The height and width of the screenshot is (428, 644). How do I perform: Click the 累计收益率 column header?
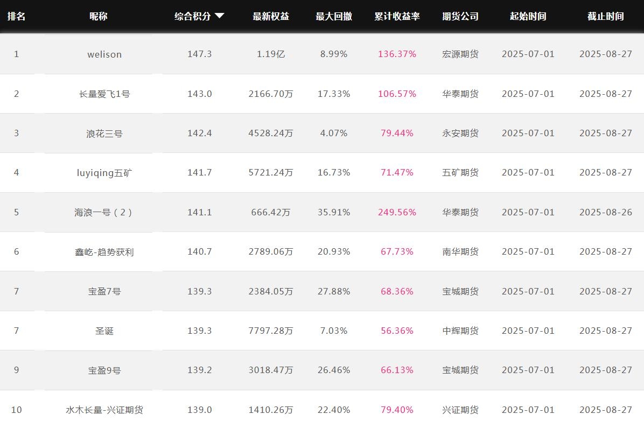pos(397,16)
